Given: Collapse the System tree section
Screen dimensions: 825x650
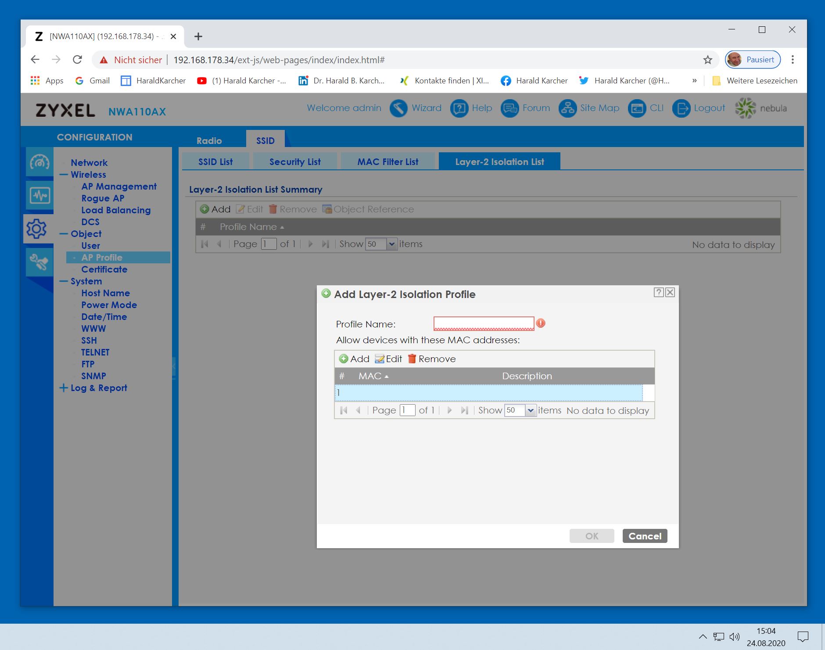Looking at the screenshot, I should (64, 281).
